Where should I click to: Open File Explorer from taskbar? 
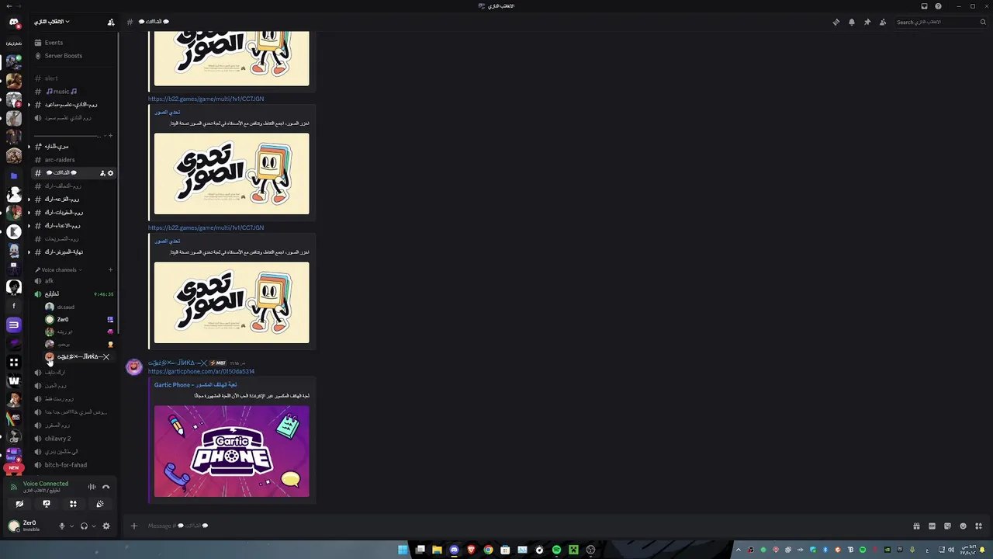(437, 550)
